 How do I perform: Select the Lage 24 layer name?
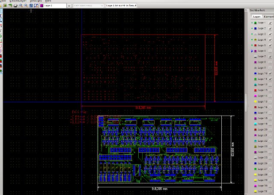(262, 152)
